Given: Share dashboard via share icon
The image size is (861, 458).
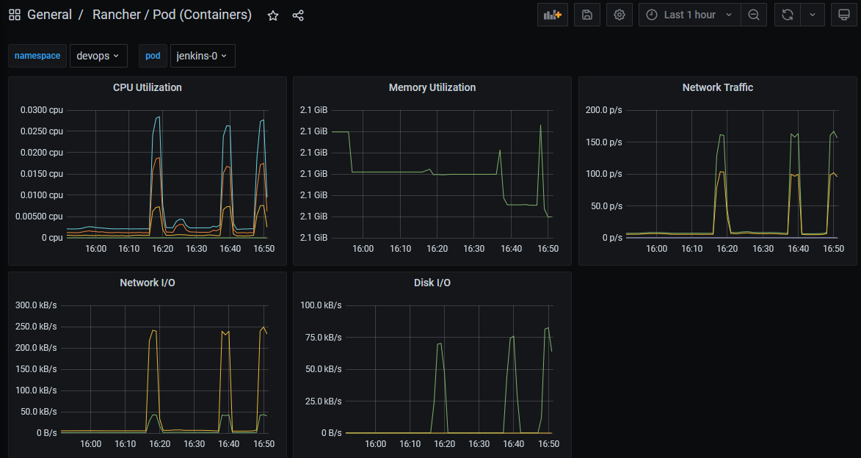Looking at the screenshot, I should (x=298, y=15).
